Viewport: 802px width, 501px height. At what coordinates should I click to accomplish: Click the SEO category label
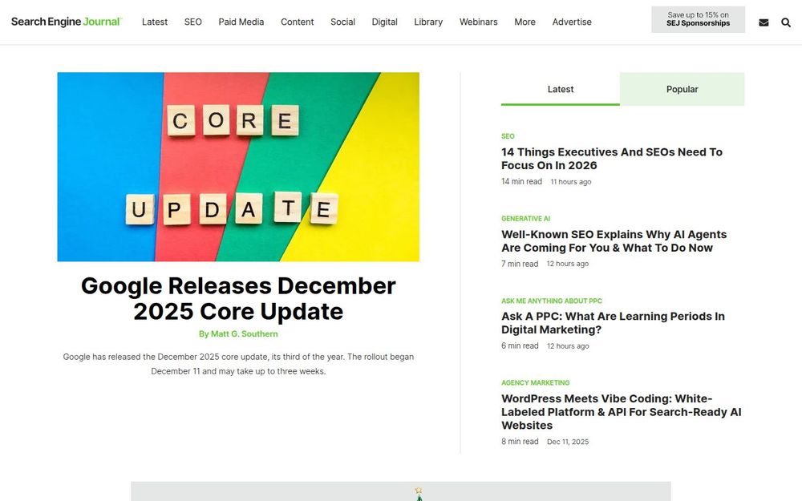(508, 136)
